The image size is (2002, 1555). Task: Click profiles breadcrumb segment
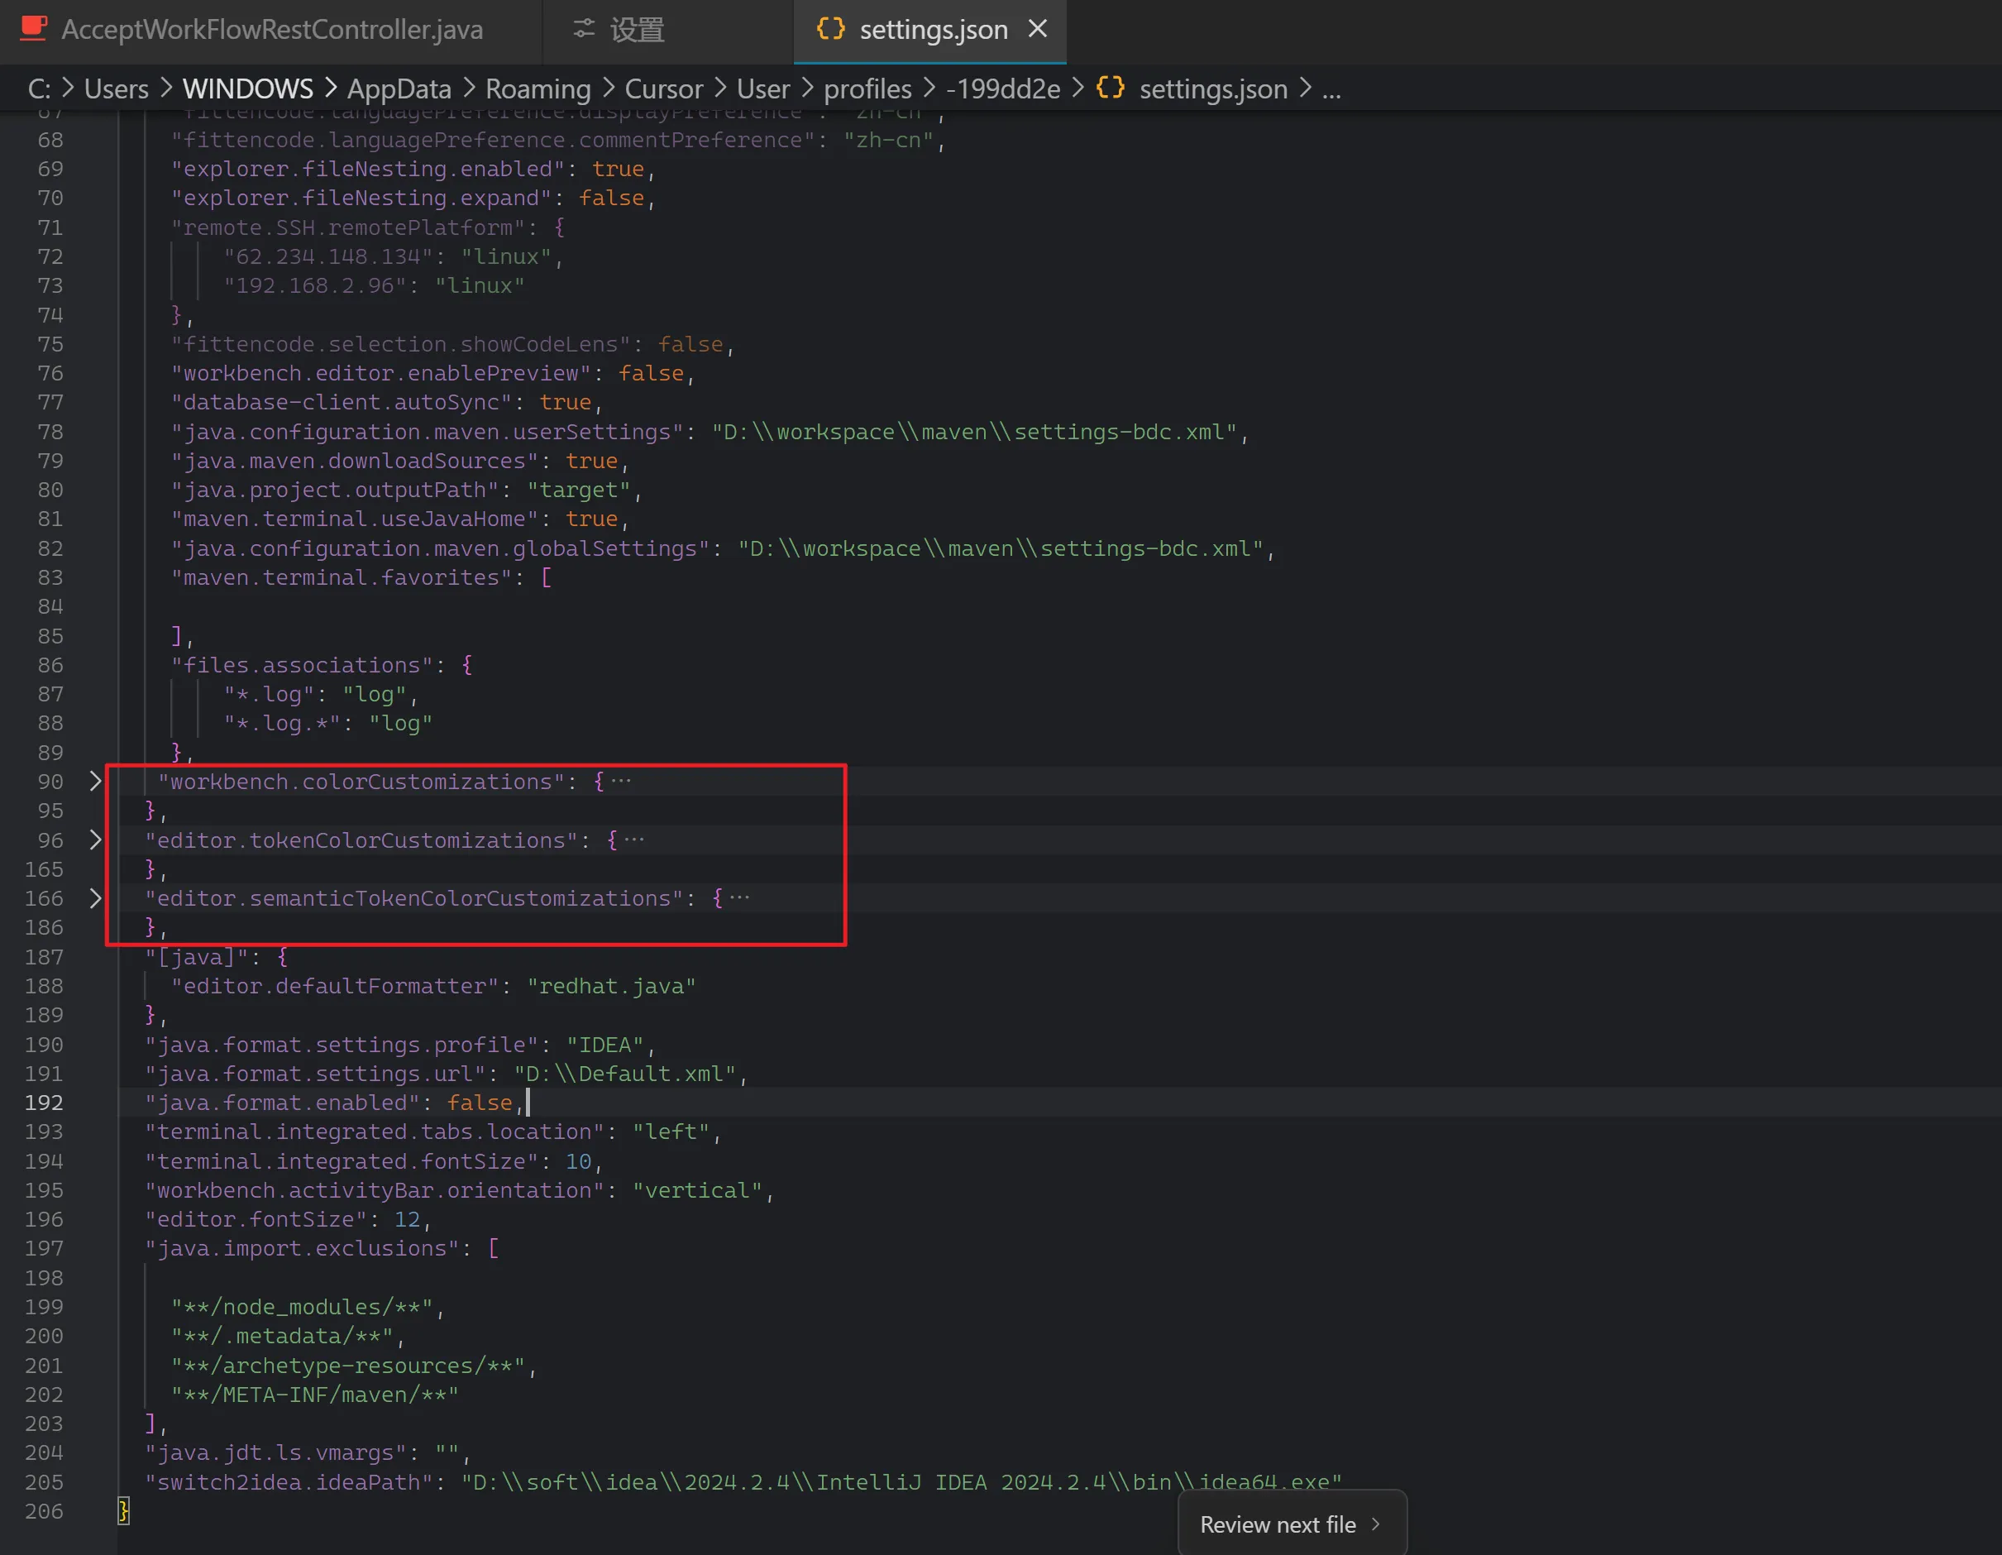[x=867, y=89]
